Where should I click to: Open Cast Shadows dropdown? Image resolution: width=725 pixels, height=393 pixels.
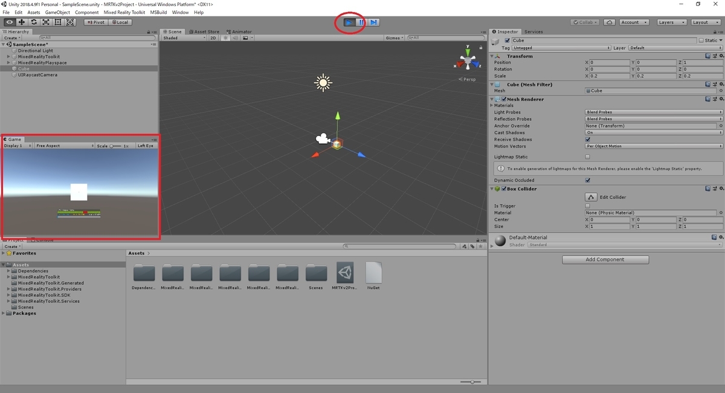[654, 132]
